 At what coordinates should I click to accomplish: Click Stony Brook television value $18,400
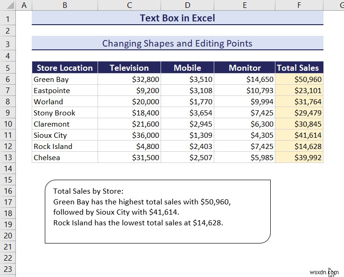[x=129, y=113]
